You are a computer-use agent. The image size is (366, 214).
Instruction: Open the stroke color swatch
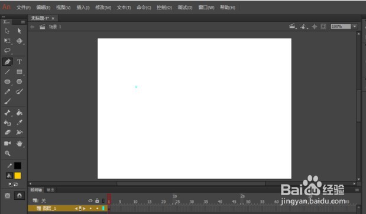pyautogui.click(x=18, y=166)
